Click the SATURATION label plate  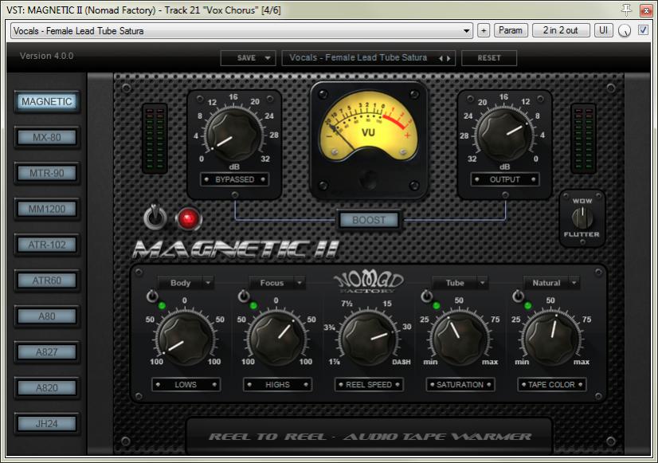pos(460,384)
